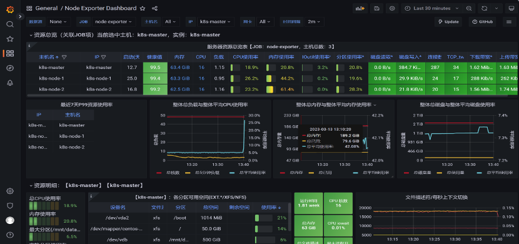Open the search dashboards icon in sidebar
Viewport: 519px width, 244px height.
point(10,24)
